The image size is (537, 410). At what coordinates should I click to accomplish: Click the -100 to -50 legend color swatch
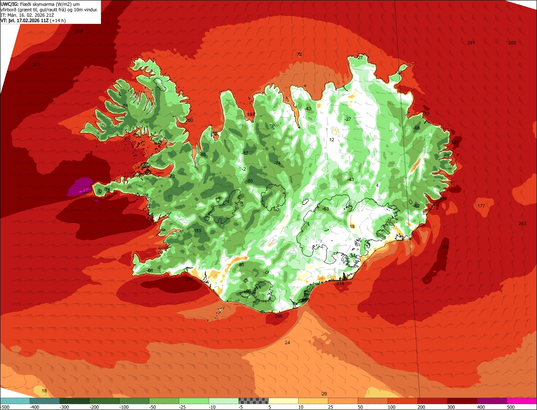[134, 401]
